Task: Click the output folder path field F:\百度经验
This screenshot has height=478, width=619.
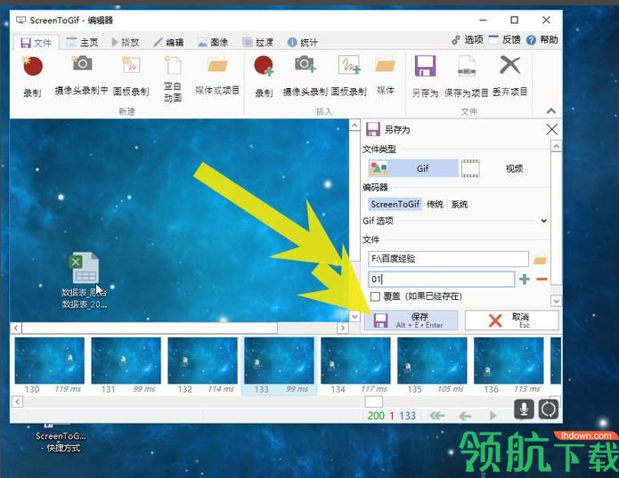Action: tap(448, 259)
